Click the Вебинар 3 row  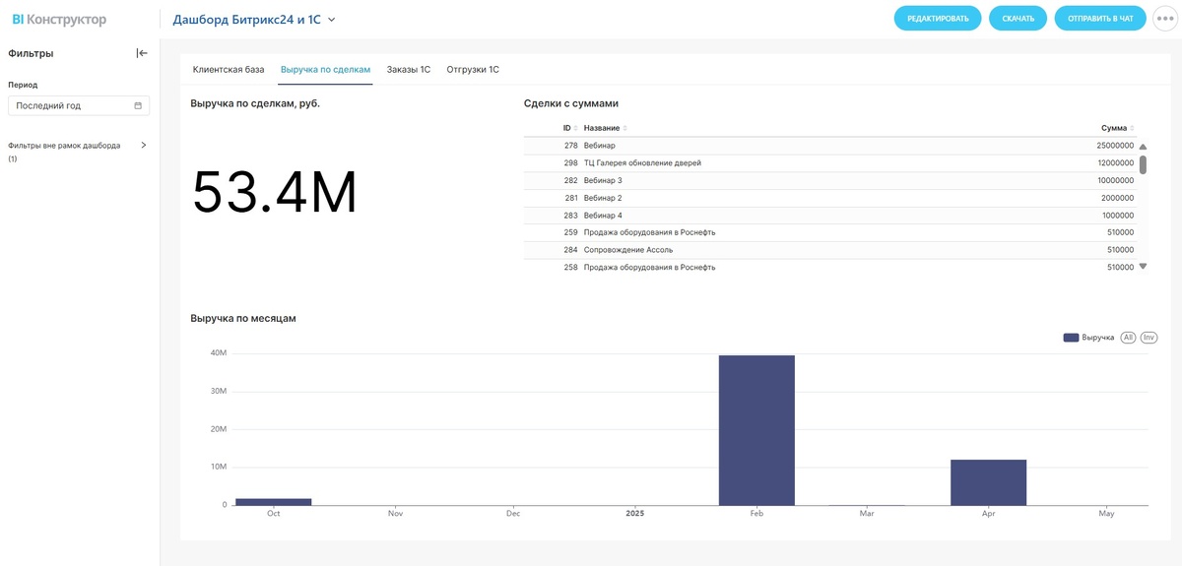coord(829,181)
